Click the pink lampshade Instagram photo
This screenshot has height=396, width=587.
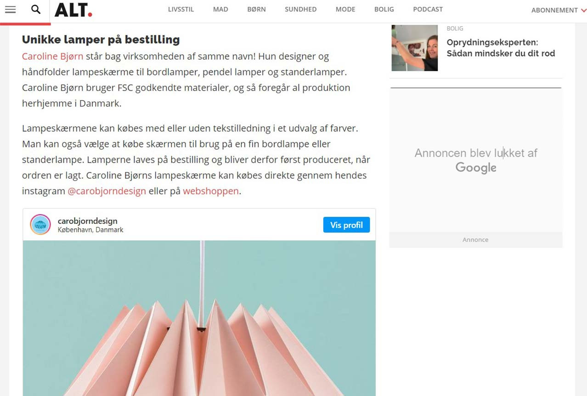pyautogui.click(x=199, y=318)
